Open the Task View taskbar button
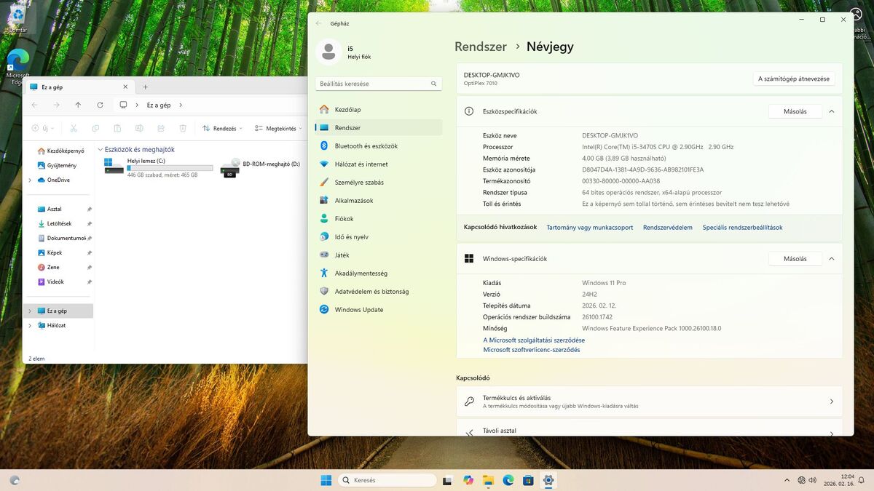 447,480
